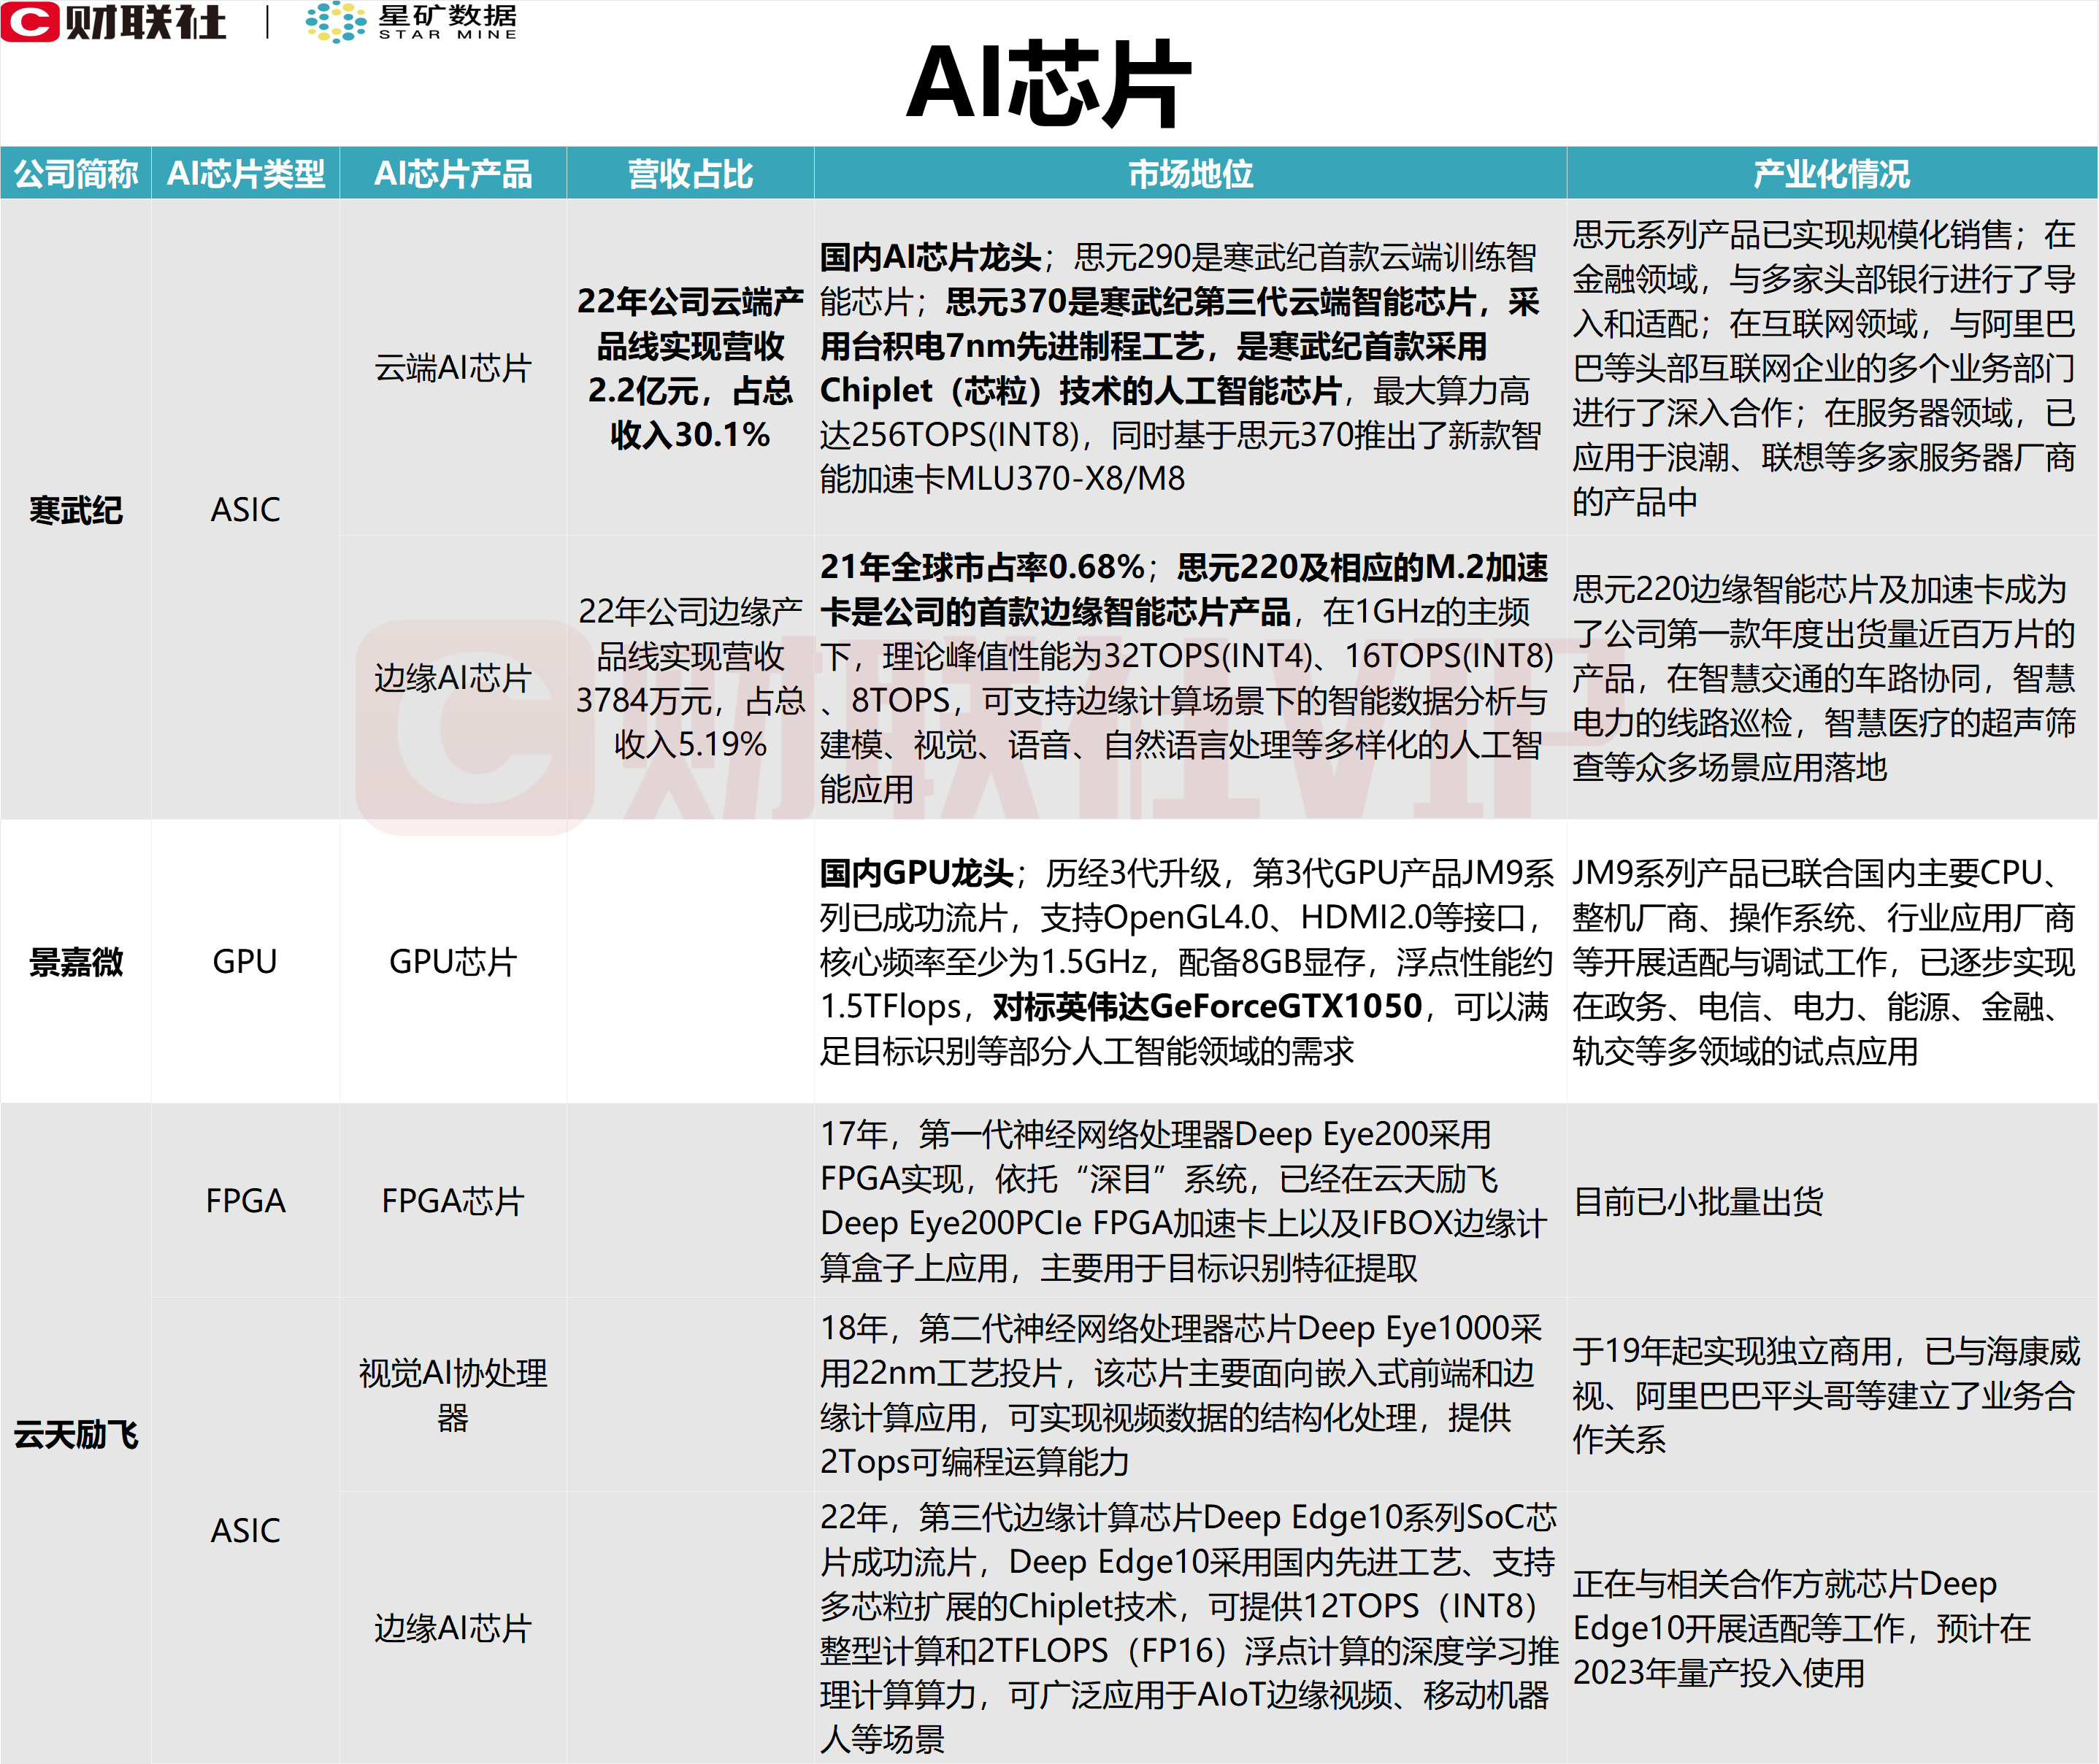This screenshot has height=1764, width=2099.
Task: Select the 营收占比 column header
Action: [x=691, y=173]
